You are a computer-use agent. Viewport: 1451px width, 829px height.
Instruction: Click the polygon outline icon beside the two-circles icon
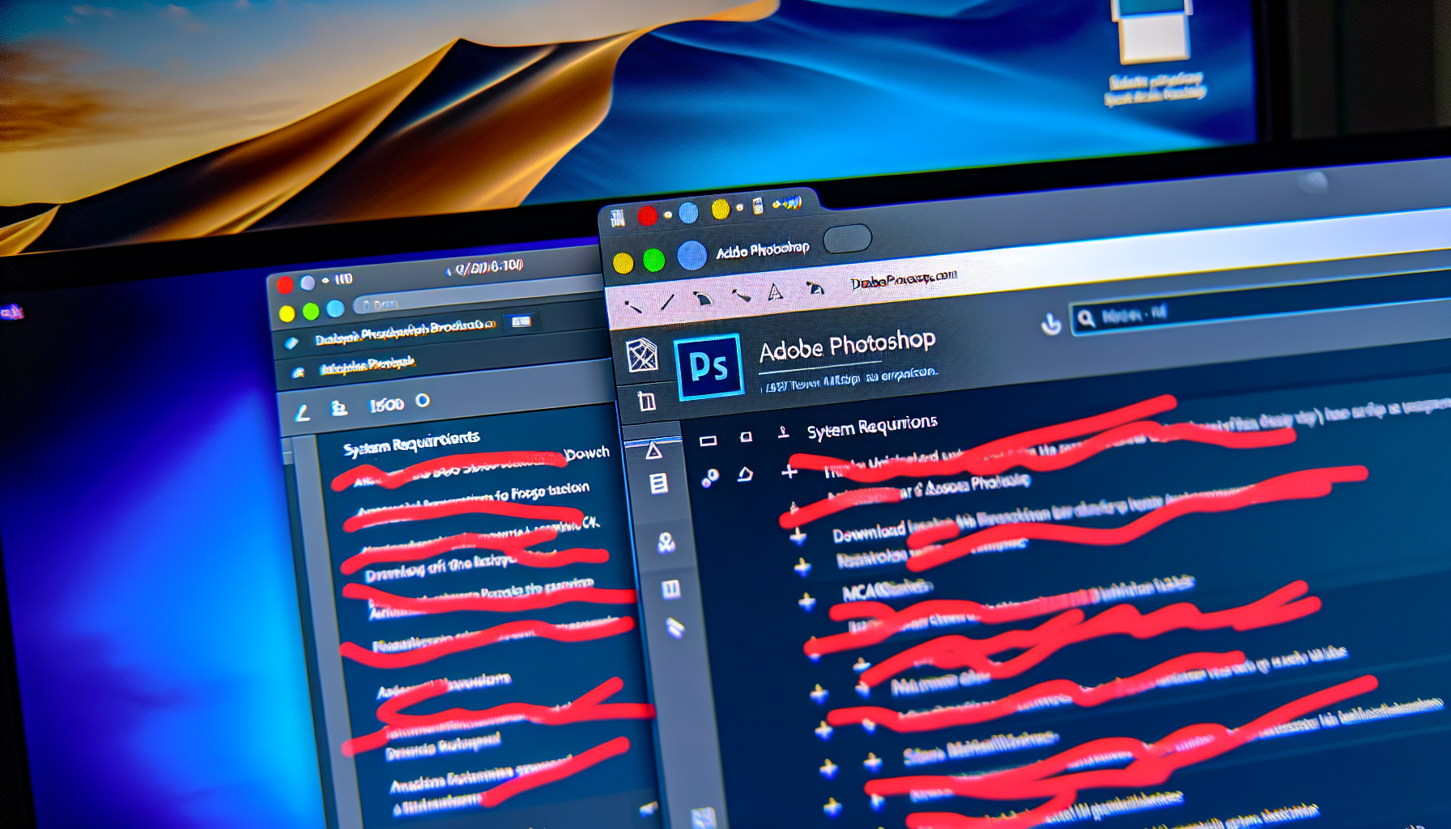click(745, 474)
